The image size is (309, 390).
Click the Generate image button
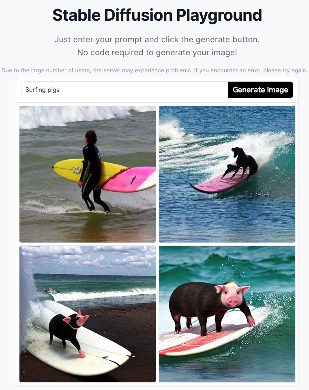coord(261,90)
